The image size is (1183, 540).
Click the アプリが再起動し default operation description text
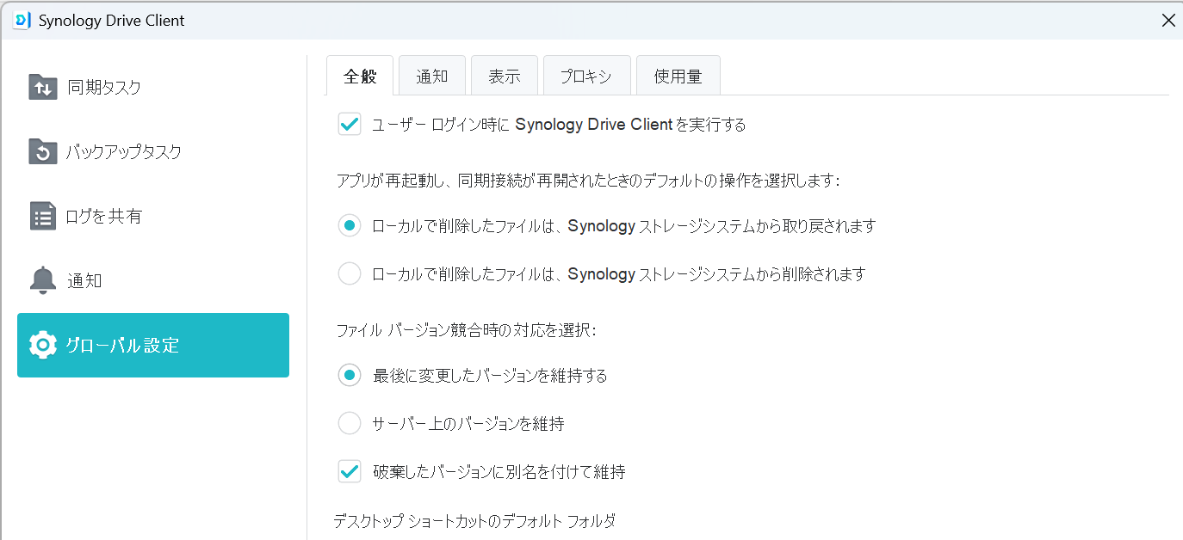pyautogui.click(x=586, y=180)
